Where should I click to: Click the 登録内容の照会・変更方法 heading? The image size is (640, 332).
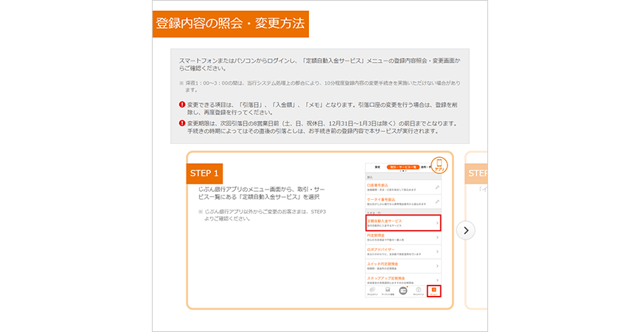pyautogui.click(x=230, y=23)
